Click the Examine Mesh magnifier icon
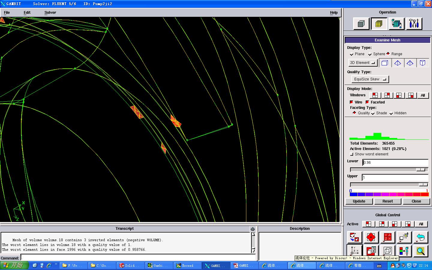Image resolution: width=432 pixels, height=270 pixels. pyautogui.click(x=421, y=251)
